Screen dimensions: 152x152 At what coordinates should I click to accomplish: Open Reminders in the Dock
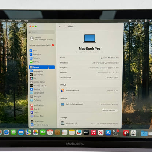tap(65, 133)
